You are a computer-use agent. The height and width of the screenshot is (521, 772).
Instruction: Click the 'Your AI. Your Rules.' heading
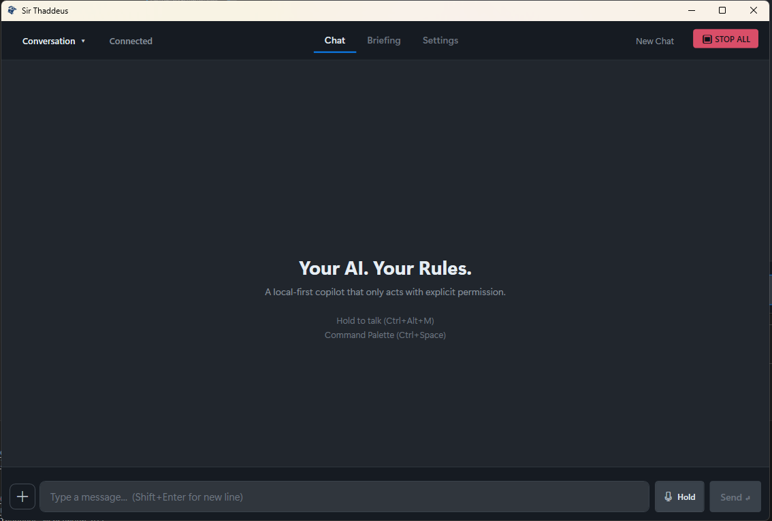(385, 267)
